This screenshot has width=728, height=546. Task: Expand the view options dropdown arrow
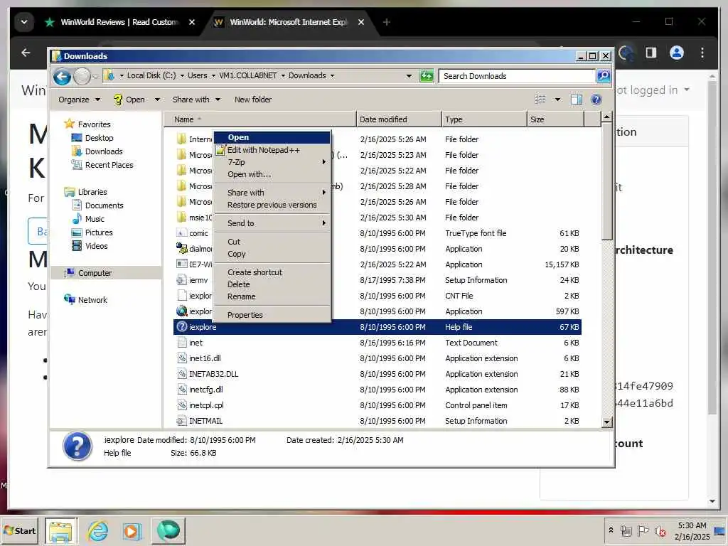click(x=557, y=100)
